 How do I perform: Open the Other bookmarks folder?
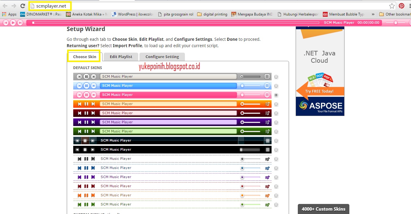point(395,14)
